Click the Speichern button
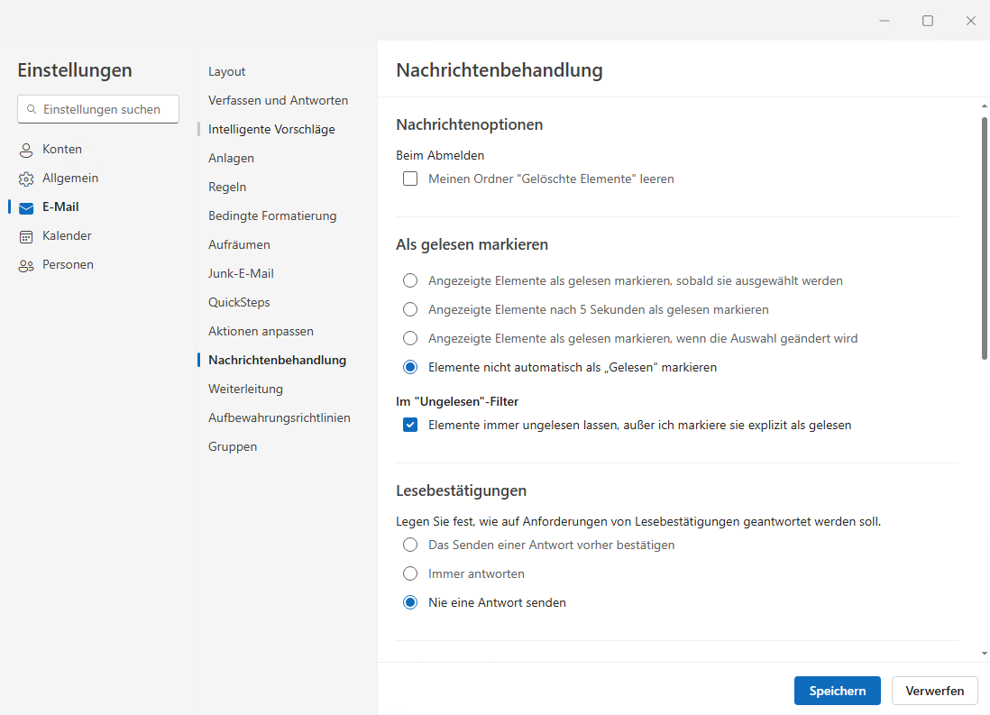Image resolution: width=990 pixels, height=715 pixels. tap(837, 691)
